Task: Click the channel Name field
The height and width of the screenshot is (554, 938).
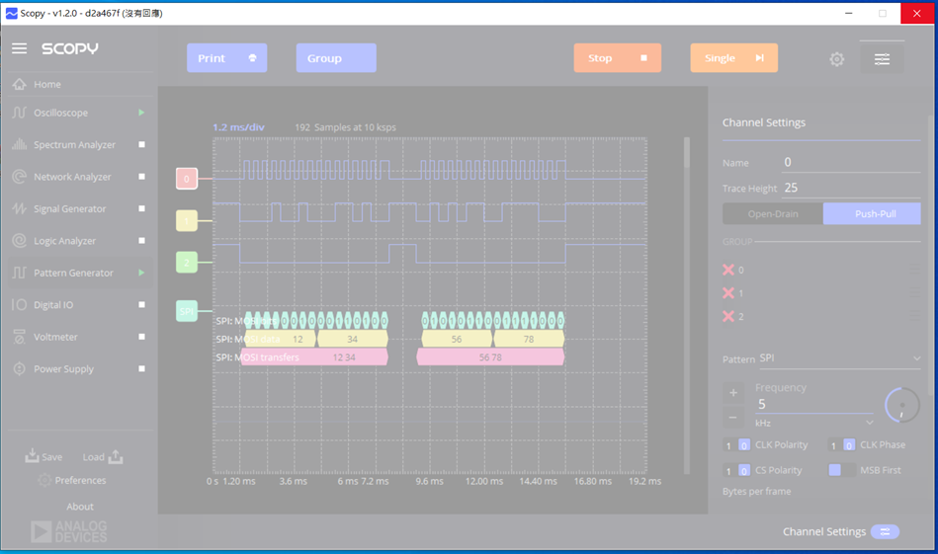Action: [851, 163]
